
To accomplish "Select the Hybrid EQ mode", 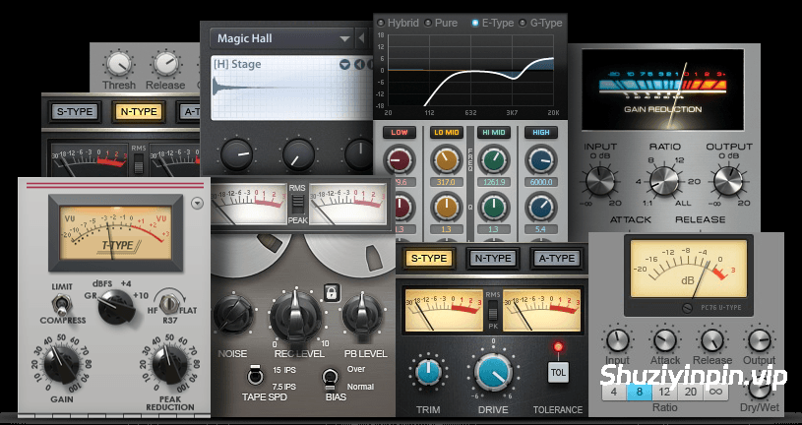I will [x=381, y=23].
